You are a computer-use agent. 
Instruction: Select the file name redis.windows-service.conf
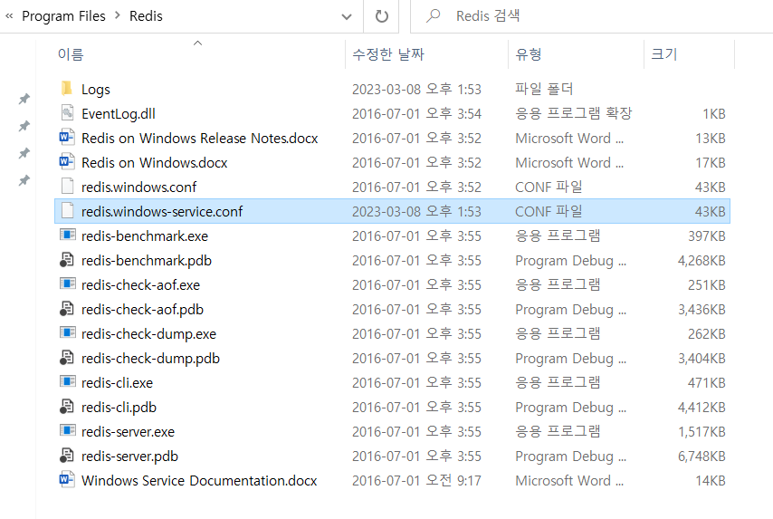click(162, 211)
